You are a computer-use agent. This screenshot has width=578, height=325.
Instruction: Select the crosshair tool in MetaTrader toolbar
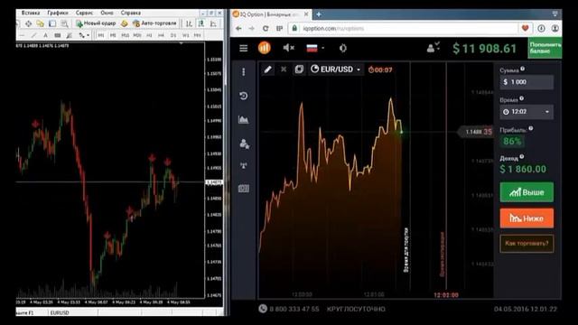[x=28, y=23]
